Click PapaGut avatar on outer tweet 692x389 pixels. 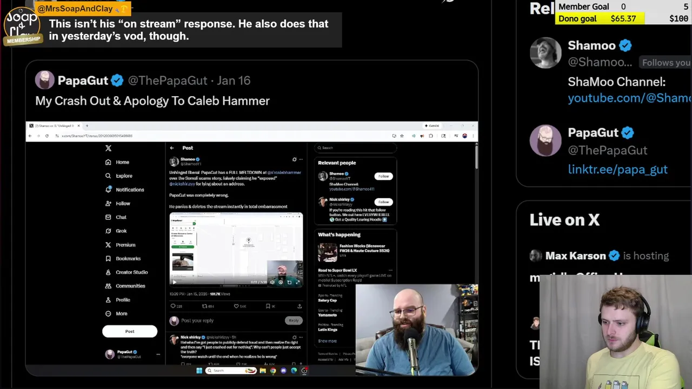pyautogui.click(x=44, y=81)
